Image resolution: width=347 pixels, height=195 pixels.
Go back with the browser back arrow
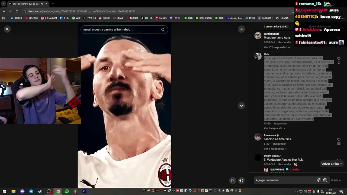4,11
